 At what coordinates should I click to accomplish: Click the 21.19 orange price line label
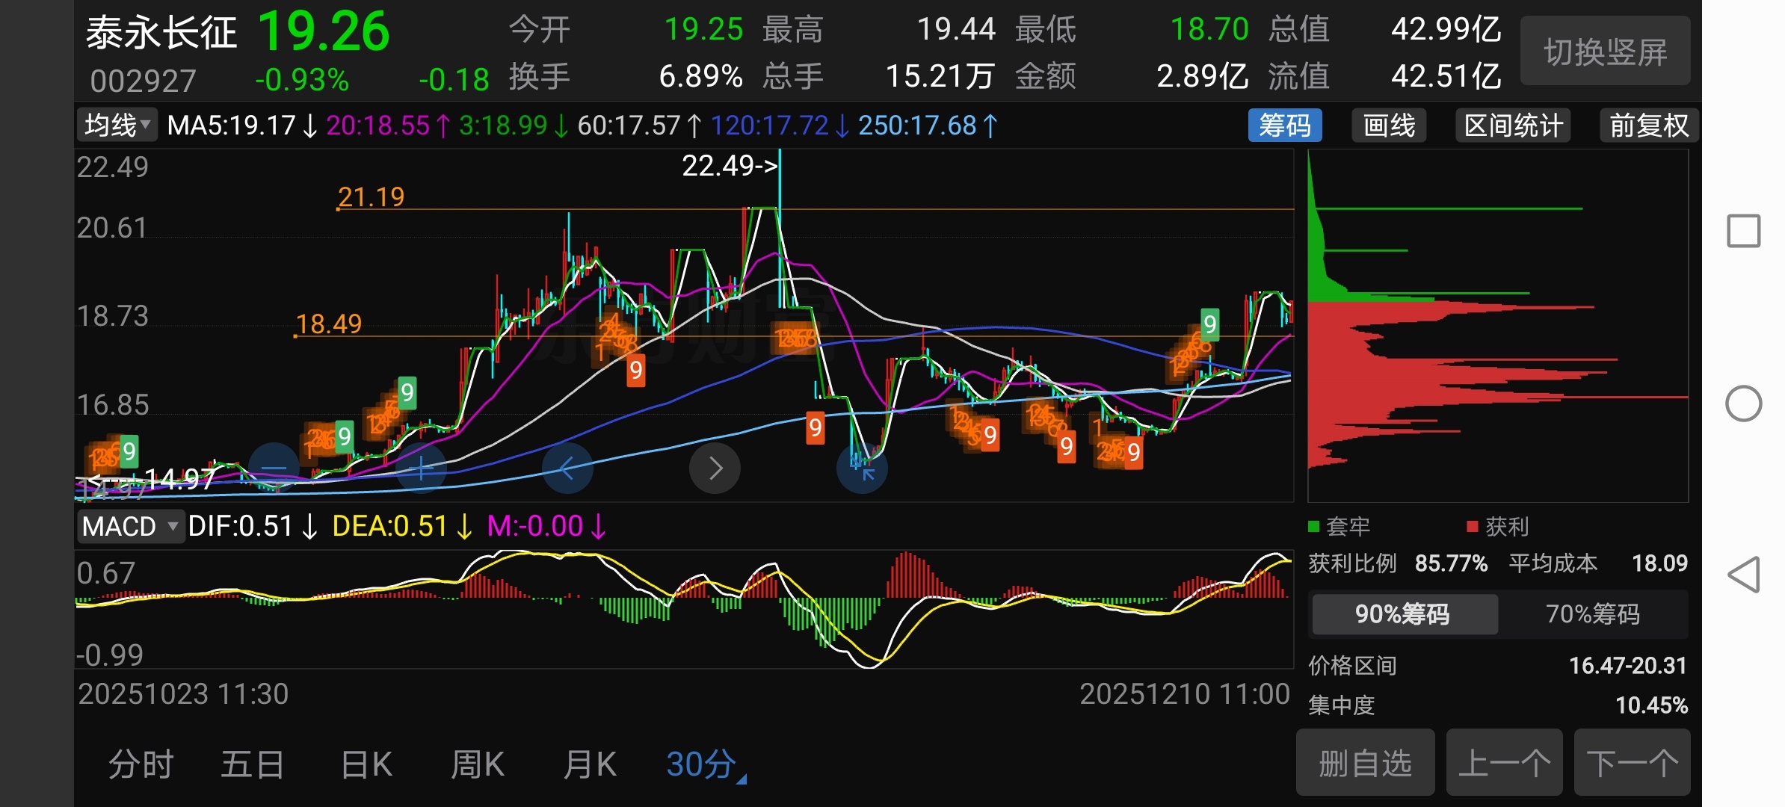coord(371,197)
